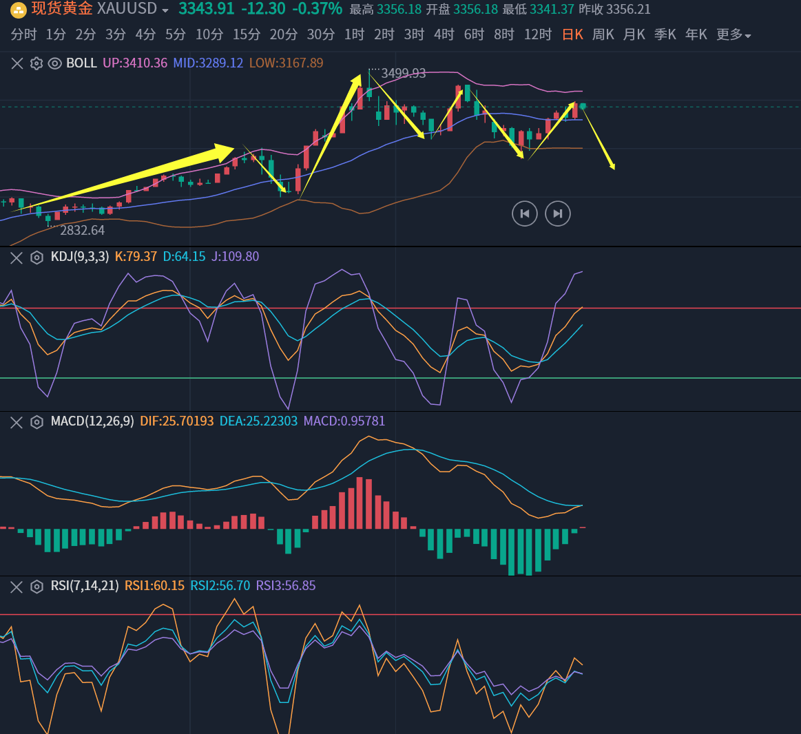The height and width of the screenshot is (734, 801).
Task: Click the RSI2:56.70 value
Action: [220, 586]
